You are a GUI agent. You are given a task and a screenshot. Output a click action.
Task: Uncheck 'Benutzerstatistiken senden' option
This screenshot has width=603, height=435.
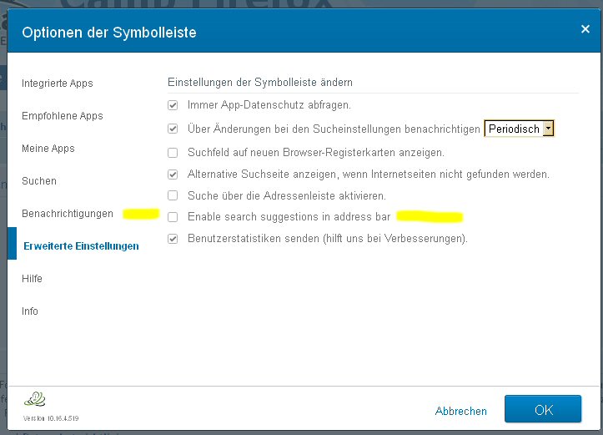[173, 239]
